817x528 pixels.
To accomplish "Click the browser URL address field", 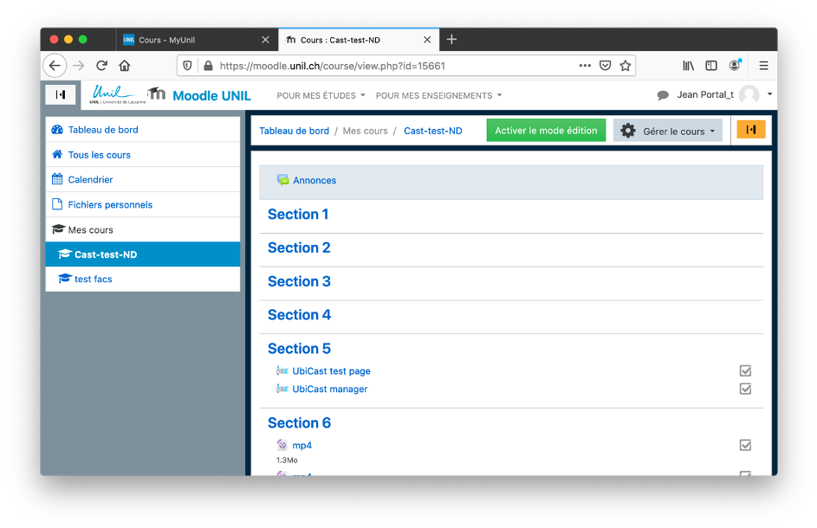I will 390,66.
